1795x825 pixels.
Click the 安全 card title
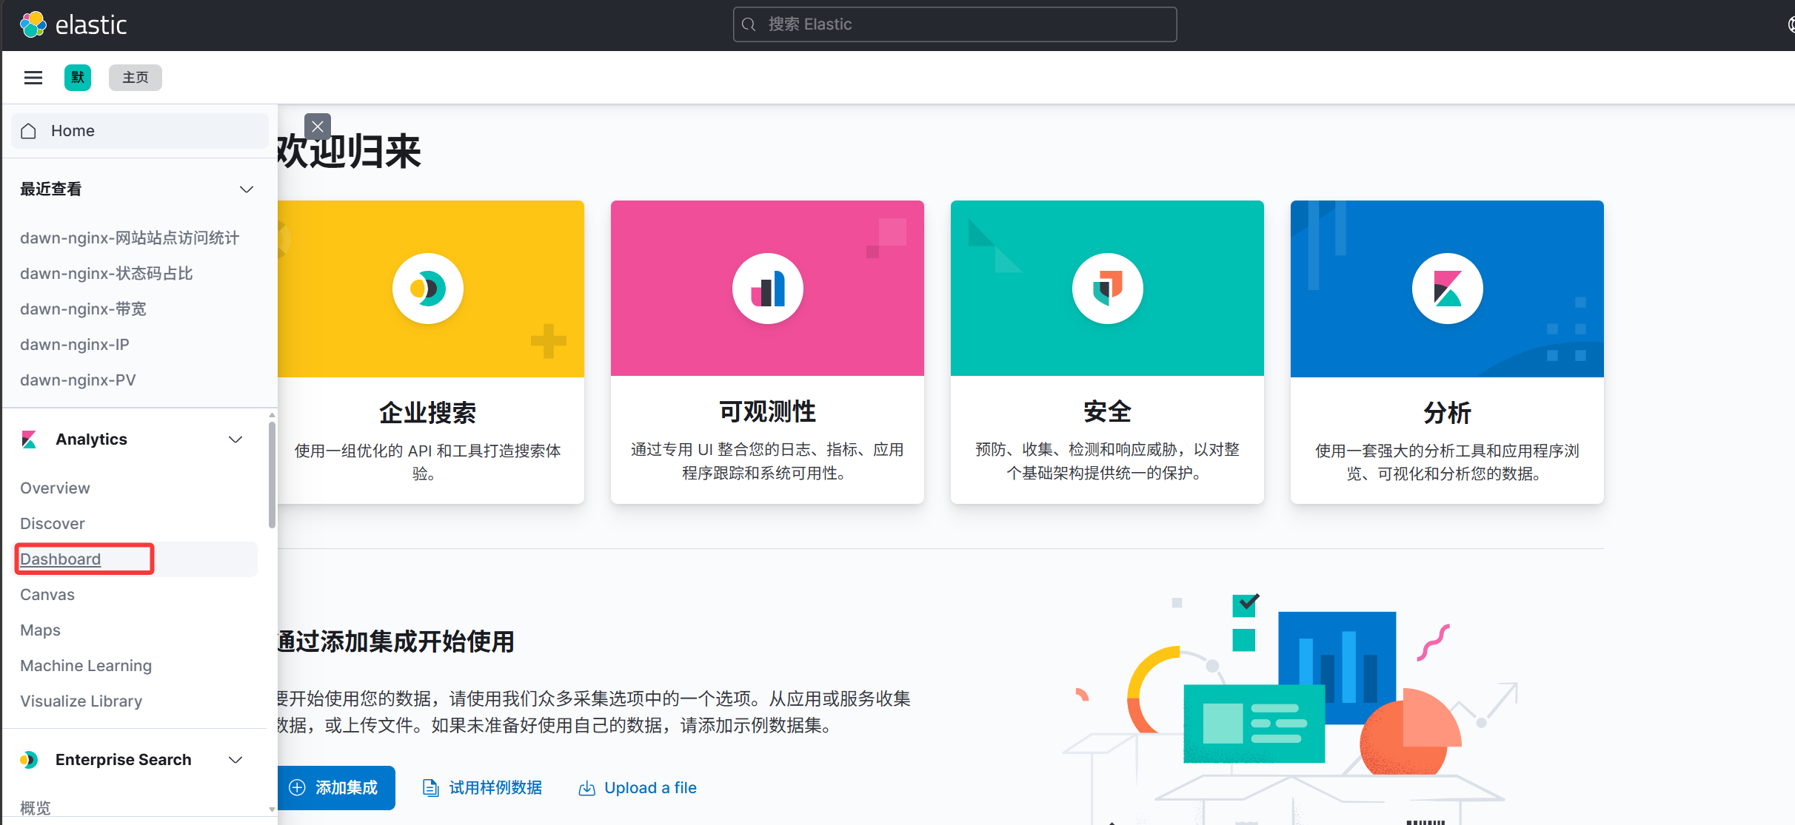click(x=1108, y=411)
